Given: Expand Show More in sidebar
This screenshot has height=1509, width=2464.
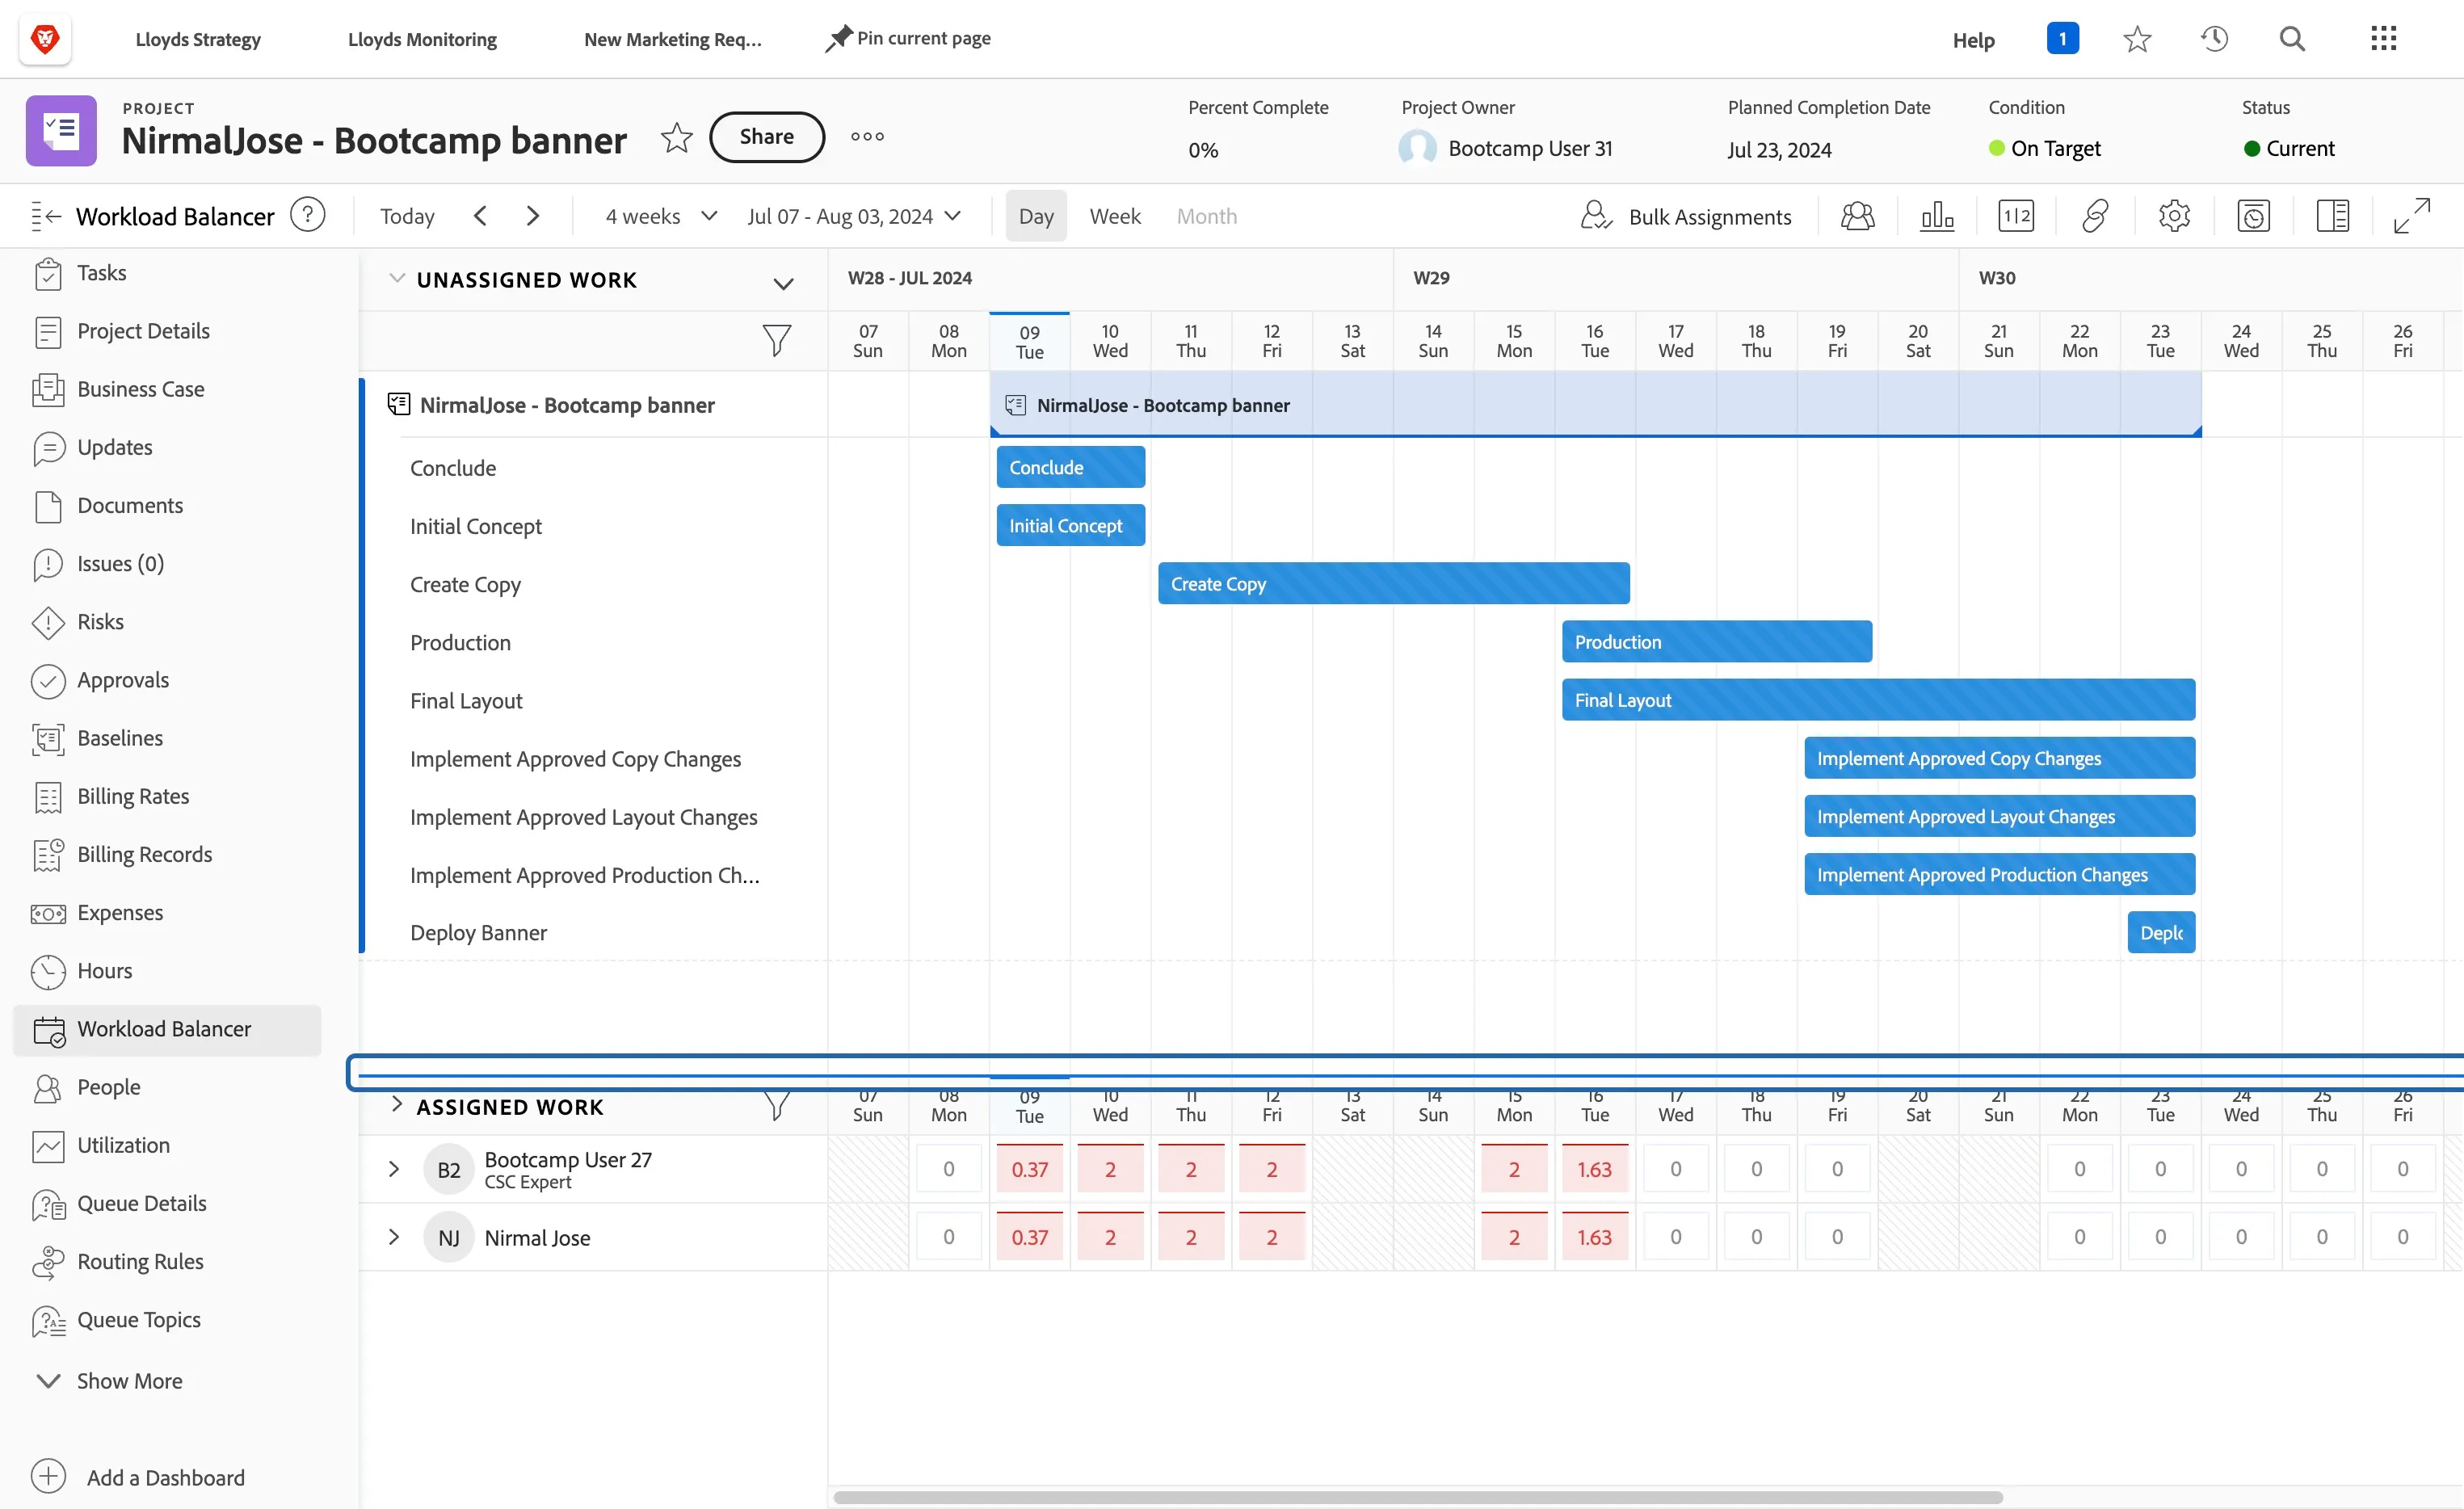Looking at the screenshot, I should (x=110, y=1380).
